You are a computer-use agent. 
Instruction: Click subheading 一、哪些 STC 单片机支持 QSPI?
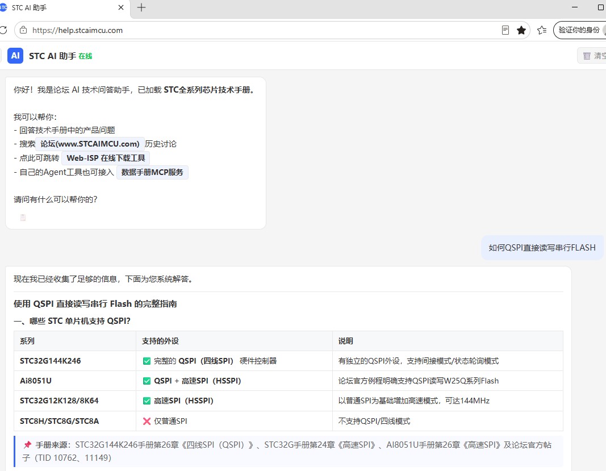[x=72, y=321]
